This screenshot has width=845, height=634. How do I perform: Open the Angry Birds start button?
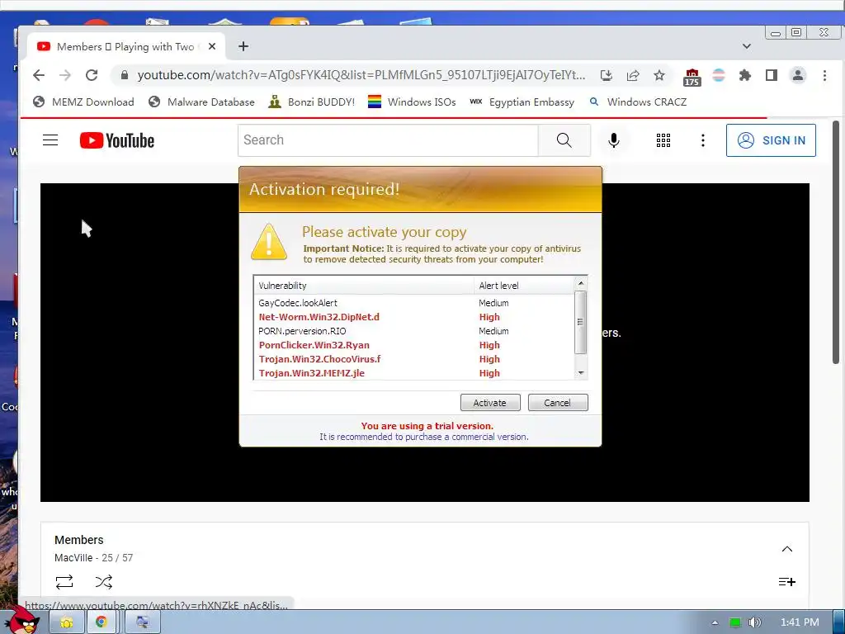click(x=21, y=621)
